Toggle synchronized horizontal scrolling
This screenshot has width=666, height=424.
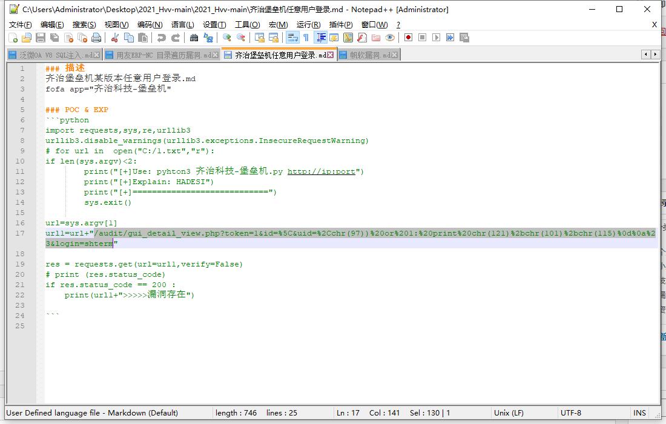(274, 38)
